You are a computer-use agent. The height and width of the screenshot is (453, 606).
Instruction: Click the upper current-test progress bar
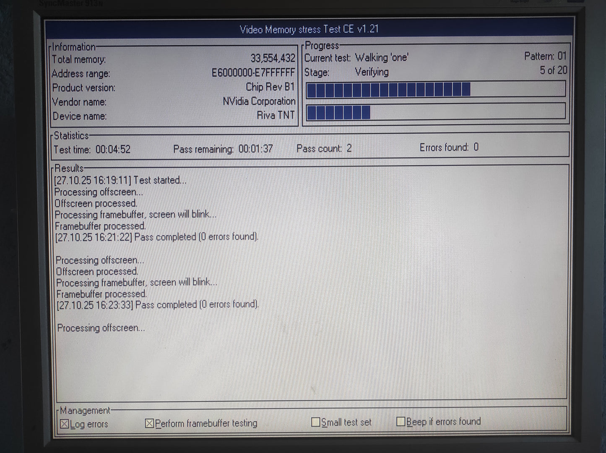(435, 90)
